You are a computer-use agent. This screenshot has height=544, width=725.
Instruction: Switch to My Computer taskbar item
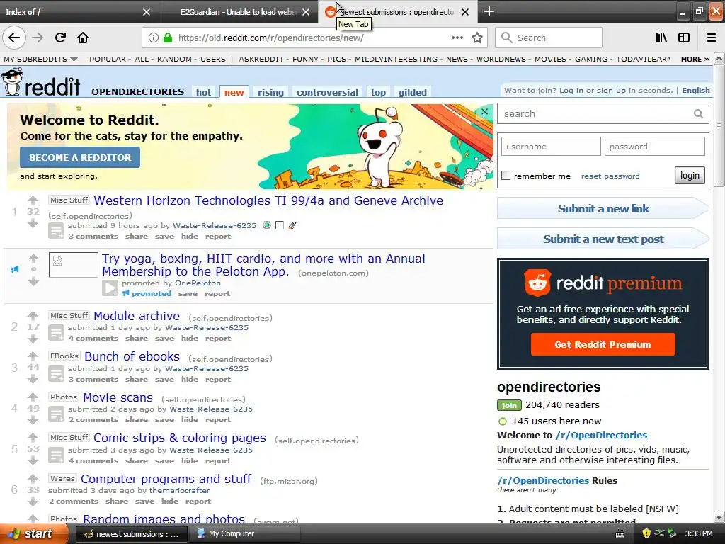click(244, 534)
